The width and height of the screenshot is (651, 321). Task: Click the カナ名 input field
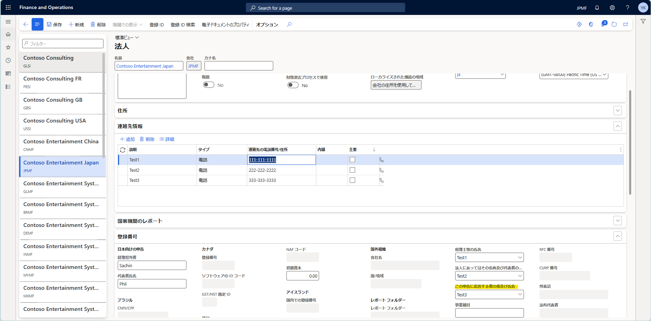pos(239,66)
